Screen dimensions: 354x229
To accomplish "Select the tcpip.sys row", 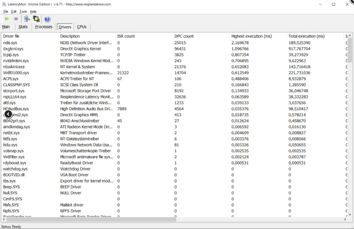I will coord(174,55).
